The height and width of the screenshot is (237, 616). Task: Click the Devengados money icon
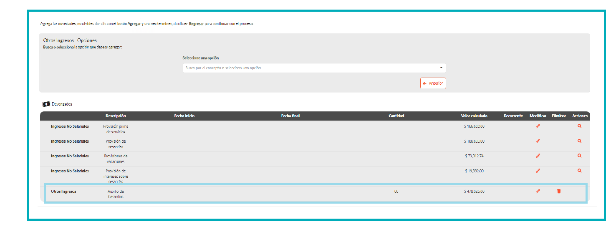coord(46,104)
